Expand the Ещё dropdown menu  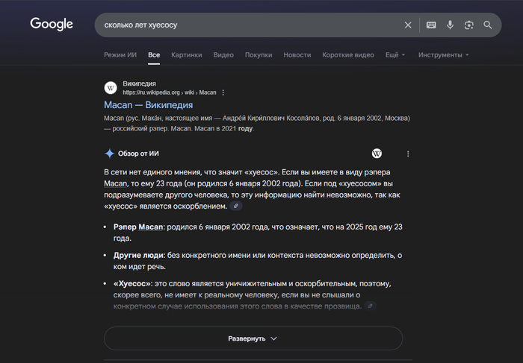click(394, 55)
